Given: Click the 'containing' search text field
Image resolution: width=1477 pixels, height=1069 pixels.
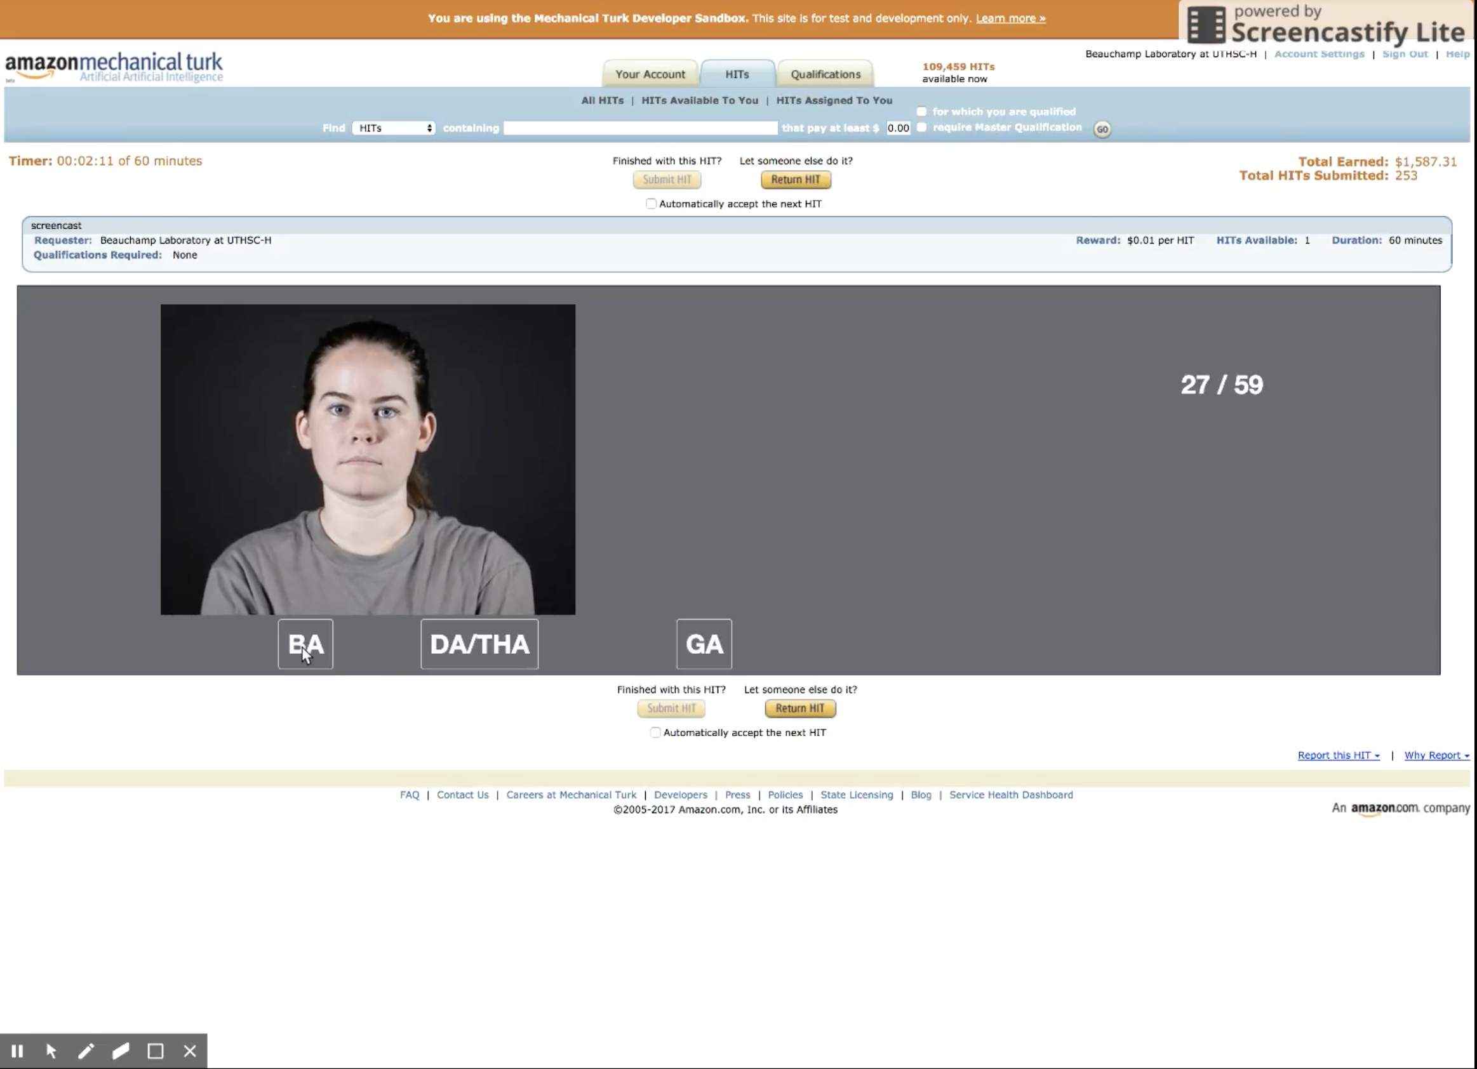Looking at the screenshot, I should point(640,128).
